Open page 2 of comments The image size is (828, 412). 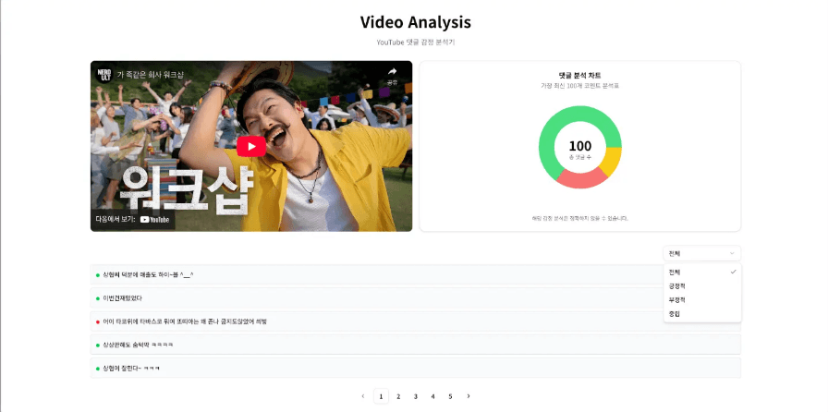398,396
